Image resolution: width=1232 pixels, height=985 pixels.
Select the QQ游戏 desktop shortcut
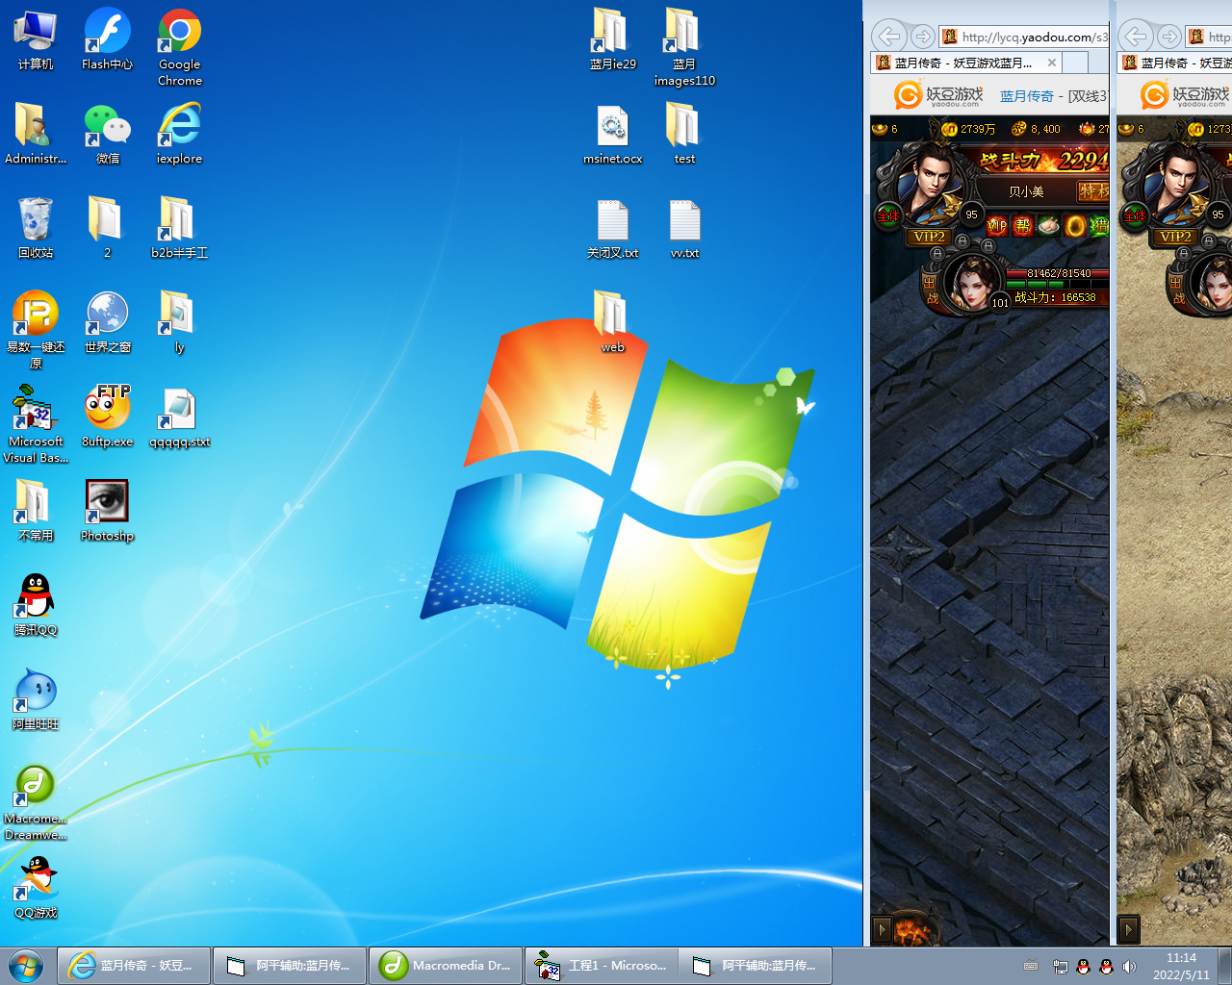point(36,889)
